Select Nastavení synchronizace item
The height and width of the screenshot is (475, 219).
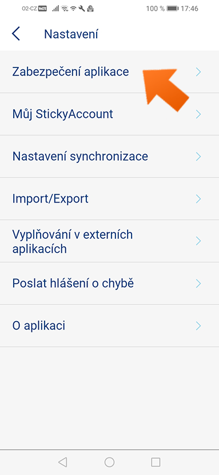(x=110, y=157)
